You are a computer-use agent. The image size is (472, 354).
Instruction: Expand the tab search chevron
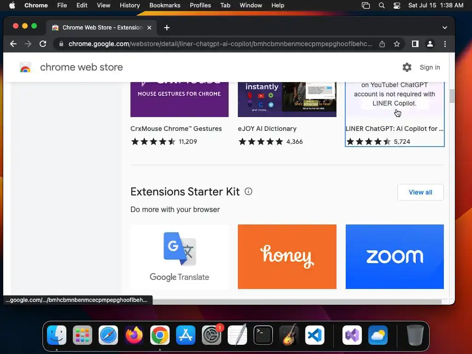[x=445, y=28]
